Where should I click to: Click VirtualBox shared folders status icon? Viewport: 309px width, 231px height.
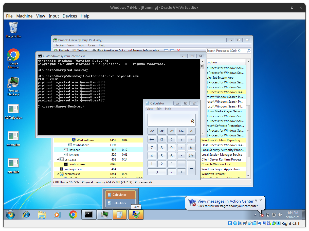pyautogui.click(x=254, y=223)
